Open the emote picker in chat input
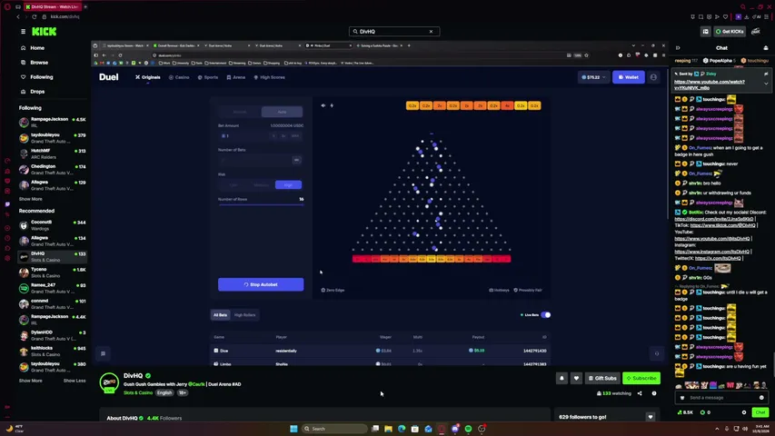Image resolution: width=775 pixels, height=436 pixels. pyautogui.click(x=761, y=398)
